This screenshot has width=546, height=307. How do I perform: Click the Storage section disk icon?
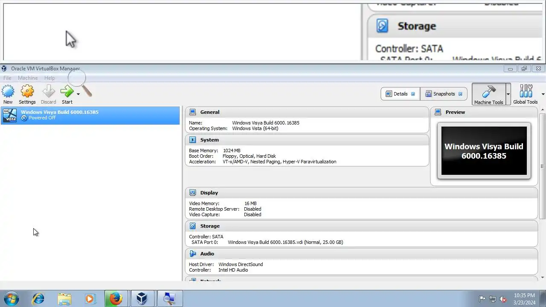pyautogui.click(x=192, y=226)
